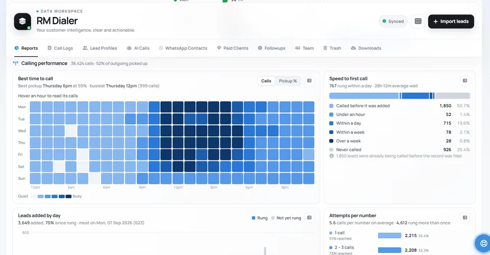Click the Import leads button
Screen dimensions: 490x255
(x=451, y=21)
